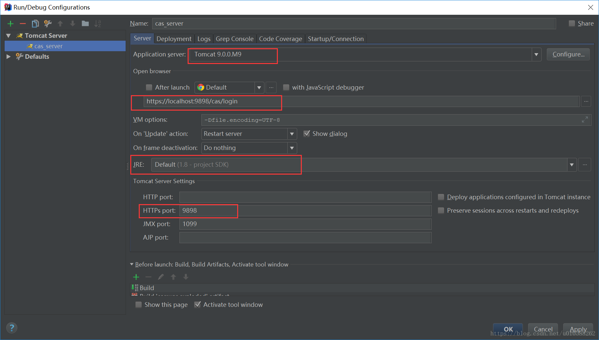Viewport: 599px width, 340px height.
Task: Move configuration up in list
Action: pos(60,24)
